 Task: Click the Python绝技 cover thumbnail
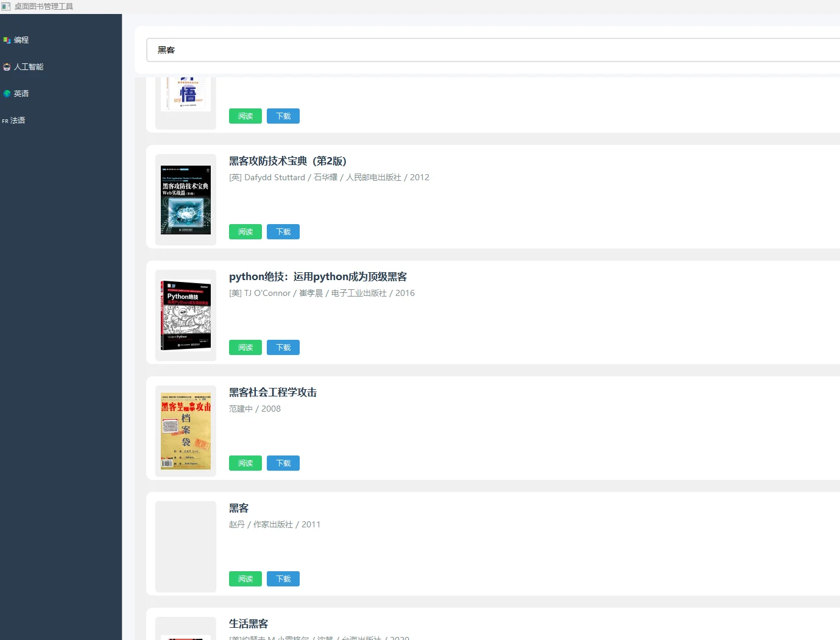pos(186,315)
